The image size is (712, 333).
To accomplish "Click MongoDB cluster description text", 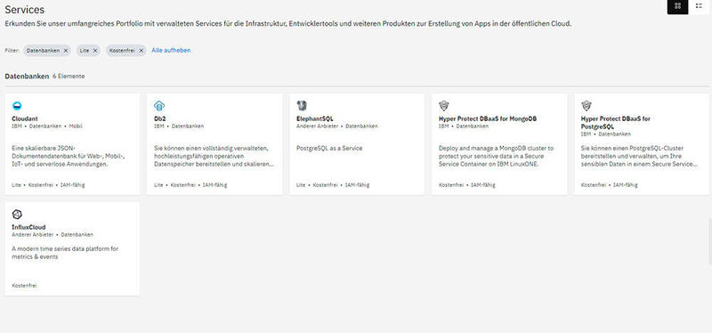I will tap(497, 157).
